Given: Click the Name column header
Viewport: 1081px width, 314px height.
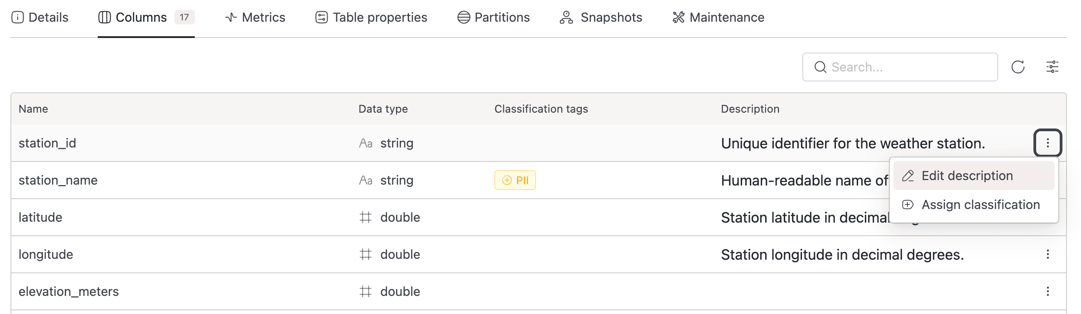Looking at the screenshot, I should point(33,109).
